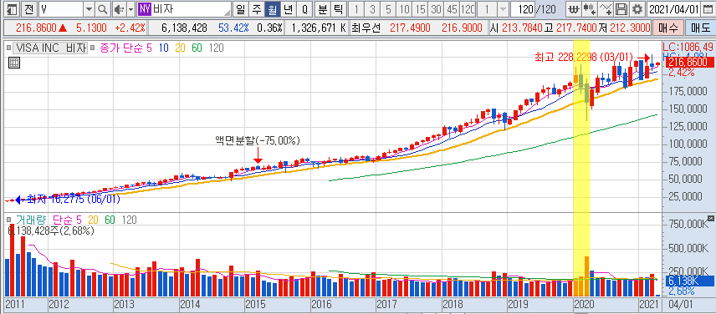Select the 주 (weekly) period tab
The width and height of the screenshot is (716, 314).
(257, 8)
